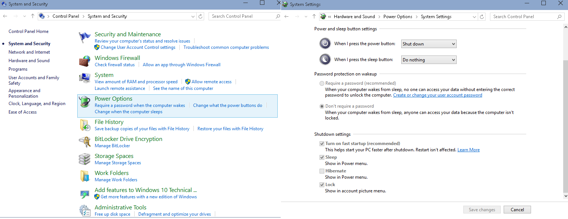Expand the chevron after Power Options breadcrumb

[417, 17]
